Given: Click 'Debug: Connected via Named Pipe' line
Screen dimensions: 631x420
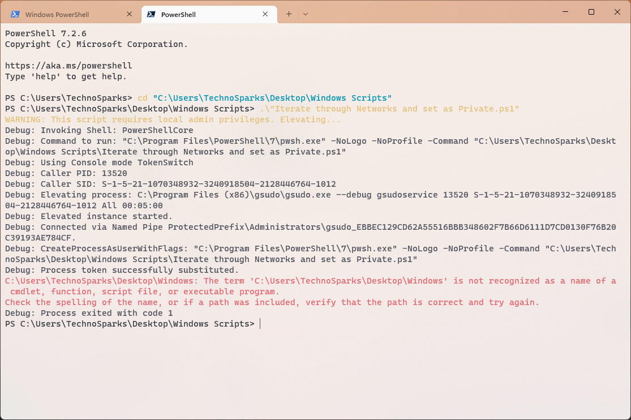Looking at the screenshot, I should [310, 232].
